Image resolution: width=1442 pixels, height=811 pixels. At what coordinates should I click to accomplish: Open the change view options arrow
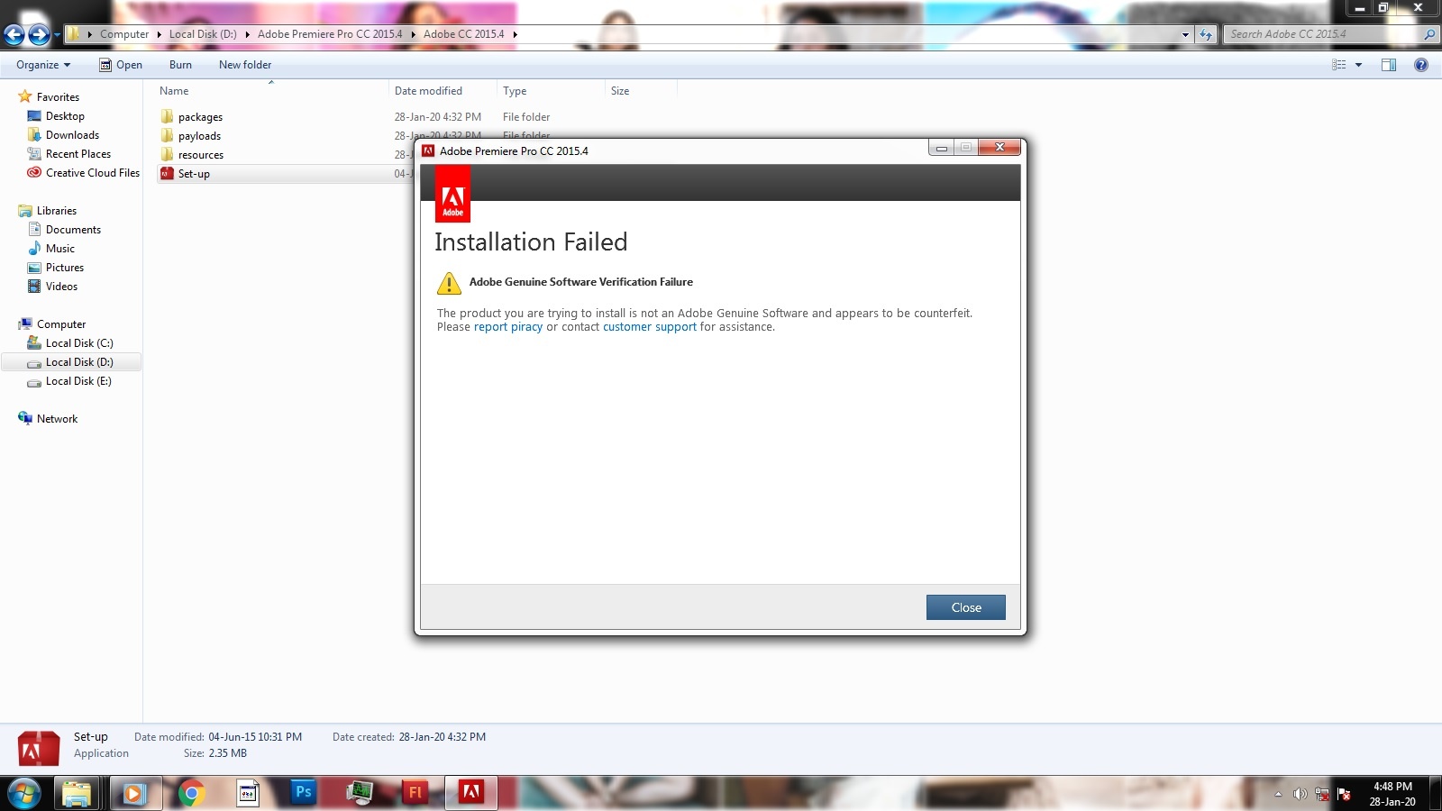[x=1358, y=65]
